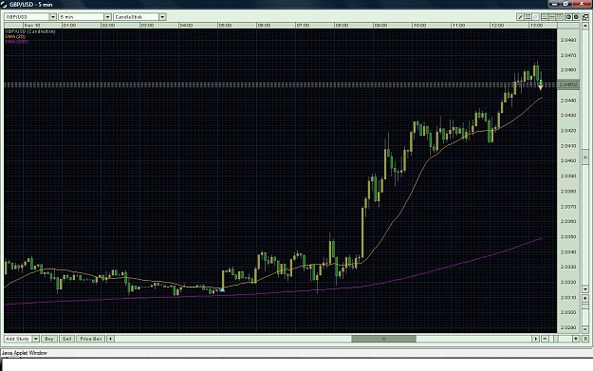Click the 2.0400 price axis label

pos(568,160)
